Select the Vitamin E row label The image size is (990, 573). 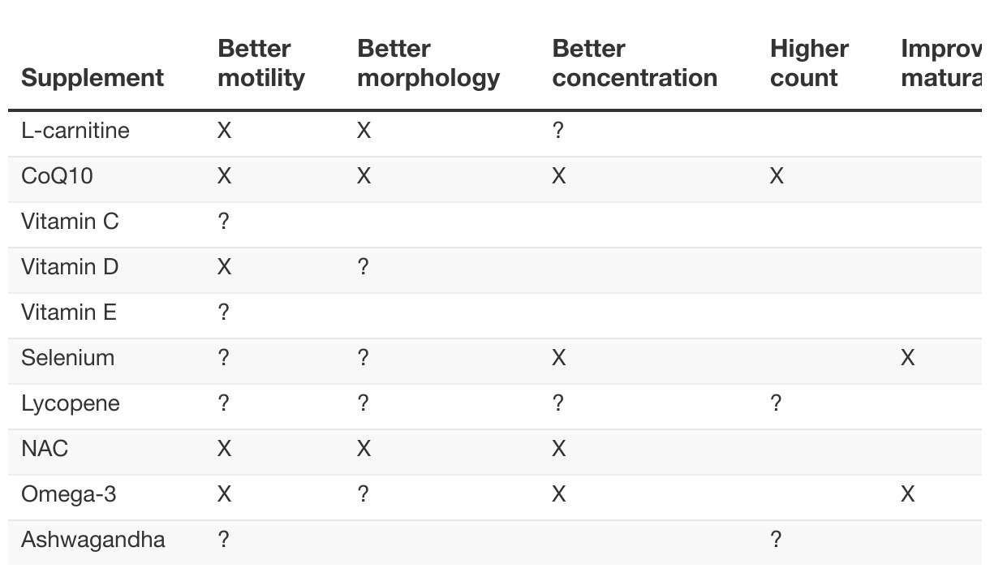point(69,312)
